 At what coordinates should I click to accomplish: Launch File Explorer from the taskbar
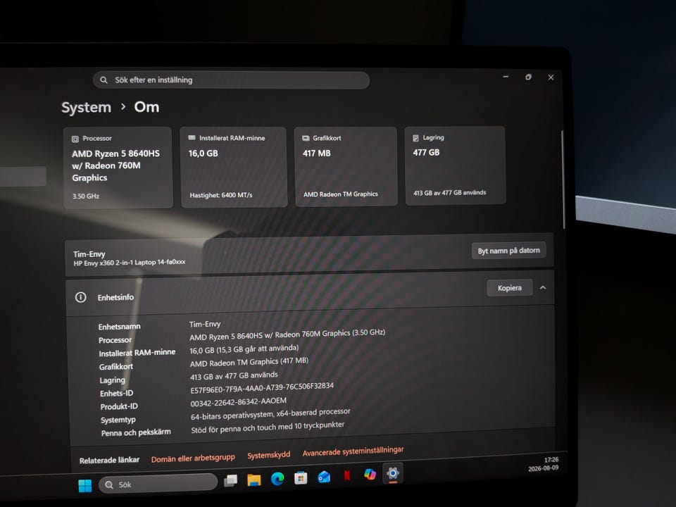[x=254, y=480]
